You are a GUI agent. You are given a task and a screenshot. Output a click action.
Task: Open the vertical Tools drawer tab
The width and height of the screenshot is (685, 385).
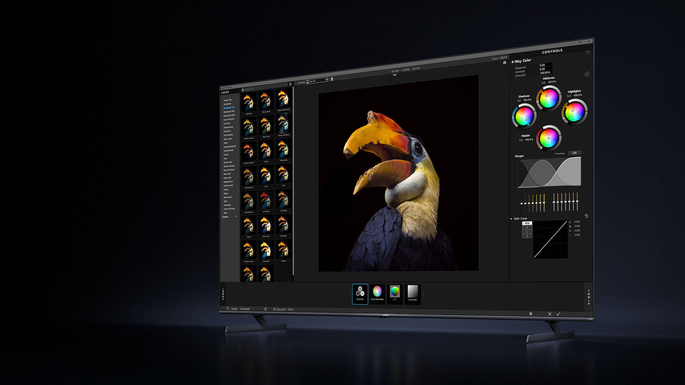coord(589,296)
